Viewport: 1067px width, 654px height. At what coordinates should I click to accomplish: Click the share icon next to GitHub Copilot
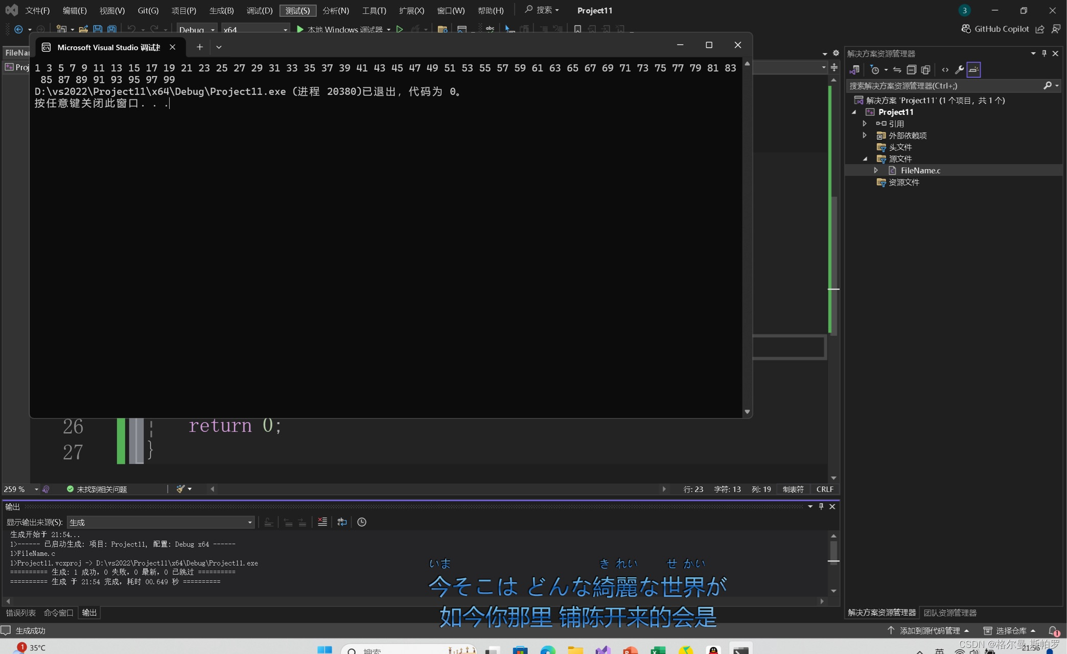pyautogui.click(x=1040, y=29)
